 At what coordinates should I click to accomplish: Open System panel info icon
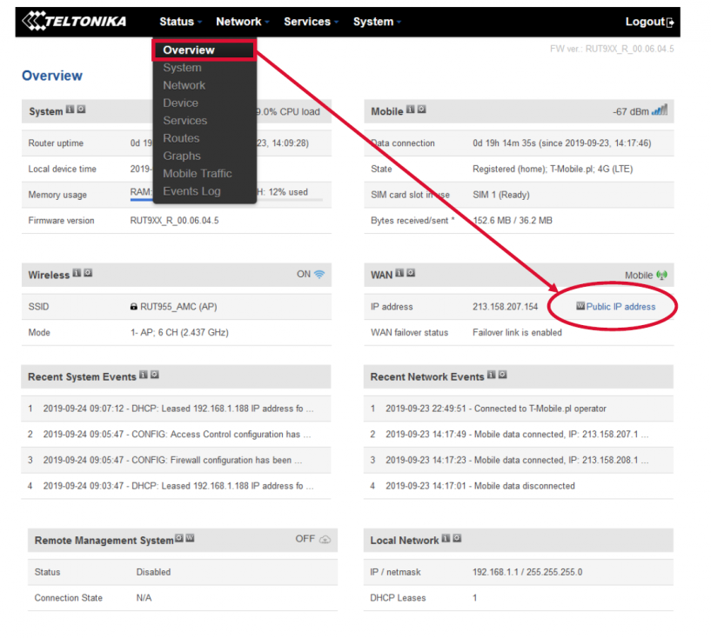click(70, 110)
